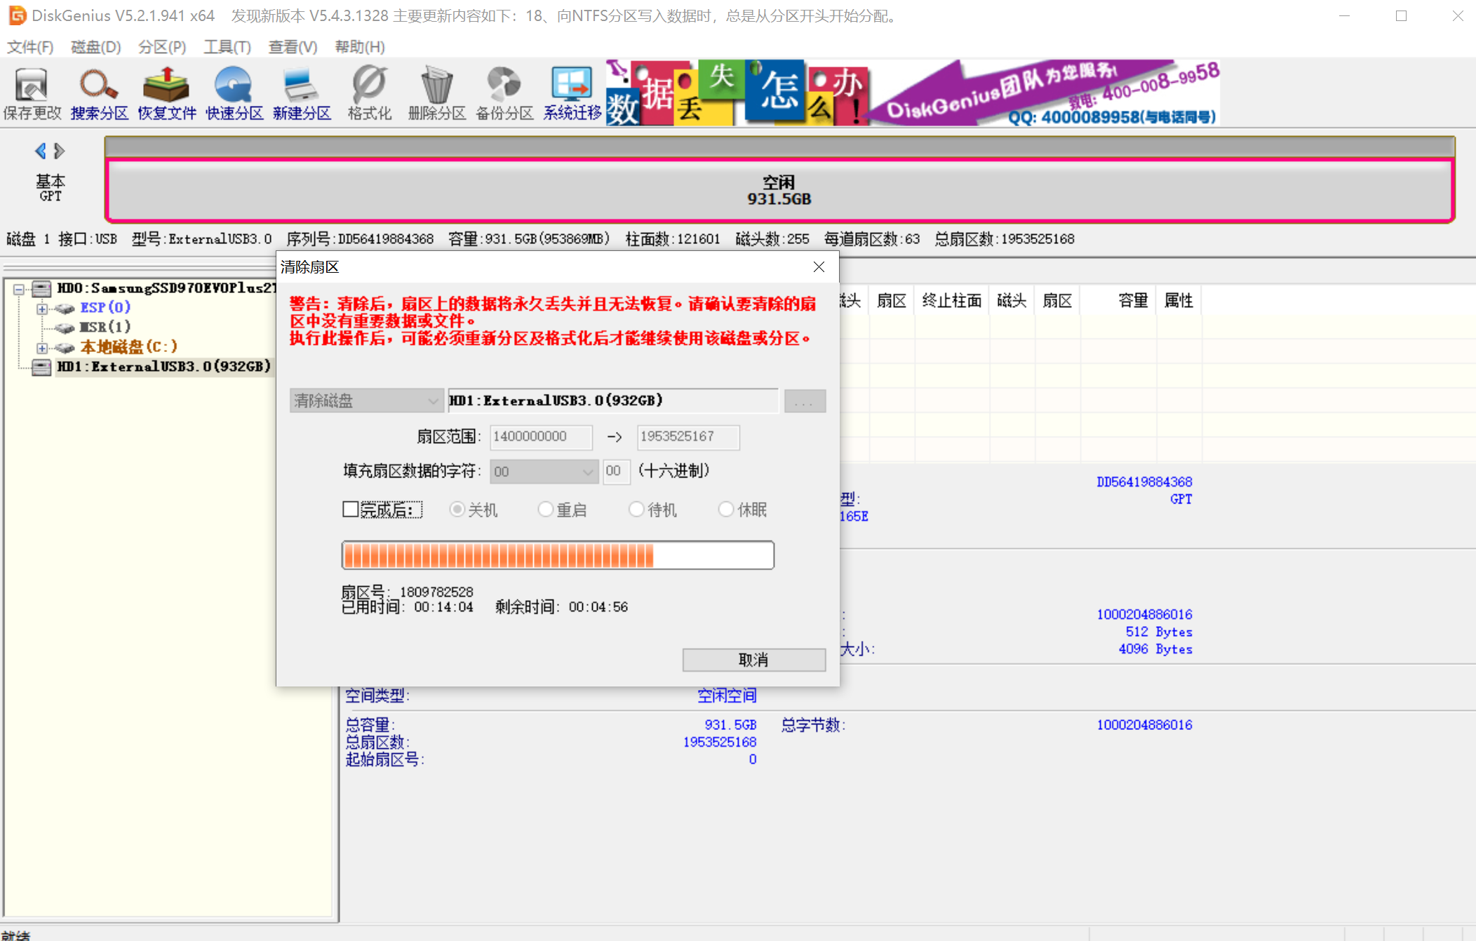Open the 清除磁盘 dropdown
The width and height of the screenshot is (1476, 941).
point(366,400)
